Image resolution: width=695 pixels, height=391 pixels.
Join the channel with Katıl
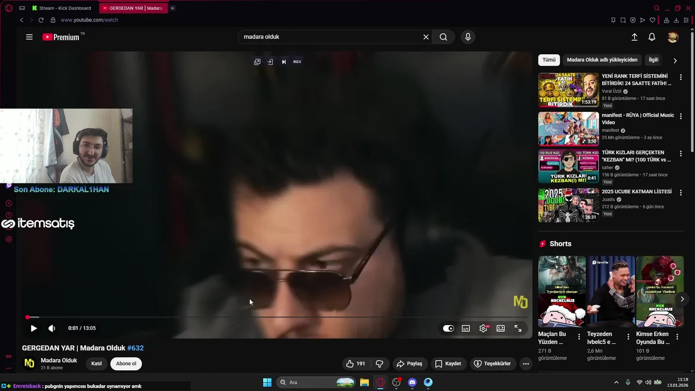click(96, 364)
